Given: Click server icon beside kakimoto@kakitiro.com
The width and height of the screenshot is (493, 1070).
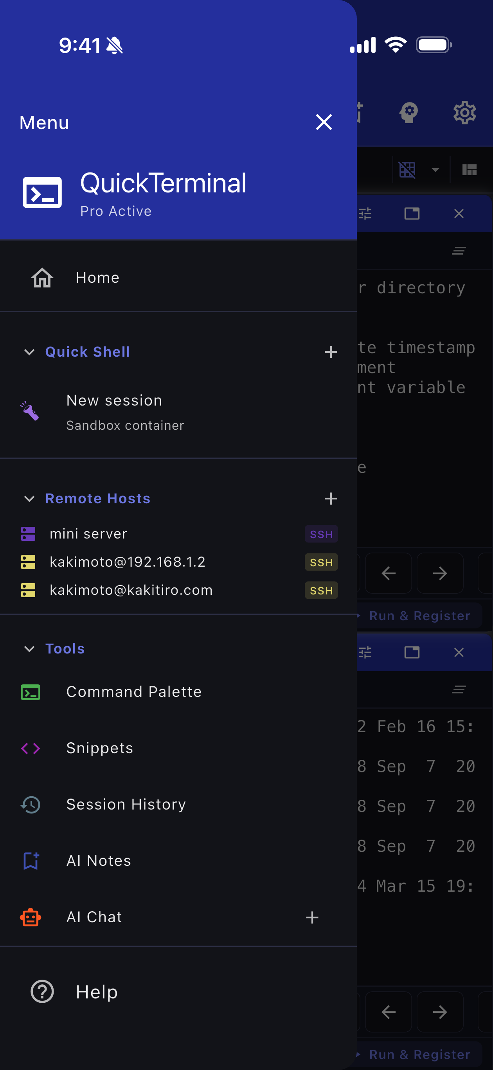Looking at the screenshot, I should point(28,590).
